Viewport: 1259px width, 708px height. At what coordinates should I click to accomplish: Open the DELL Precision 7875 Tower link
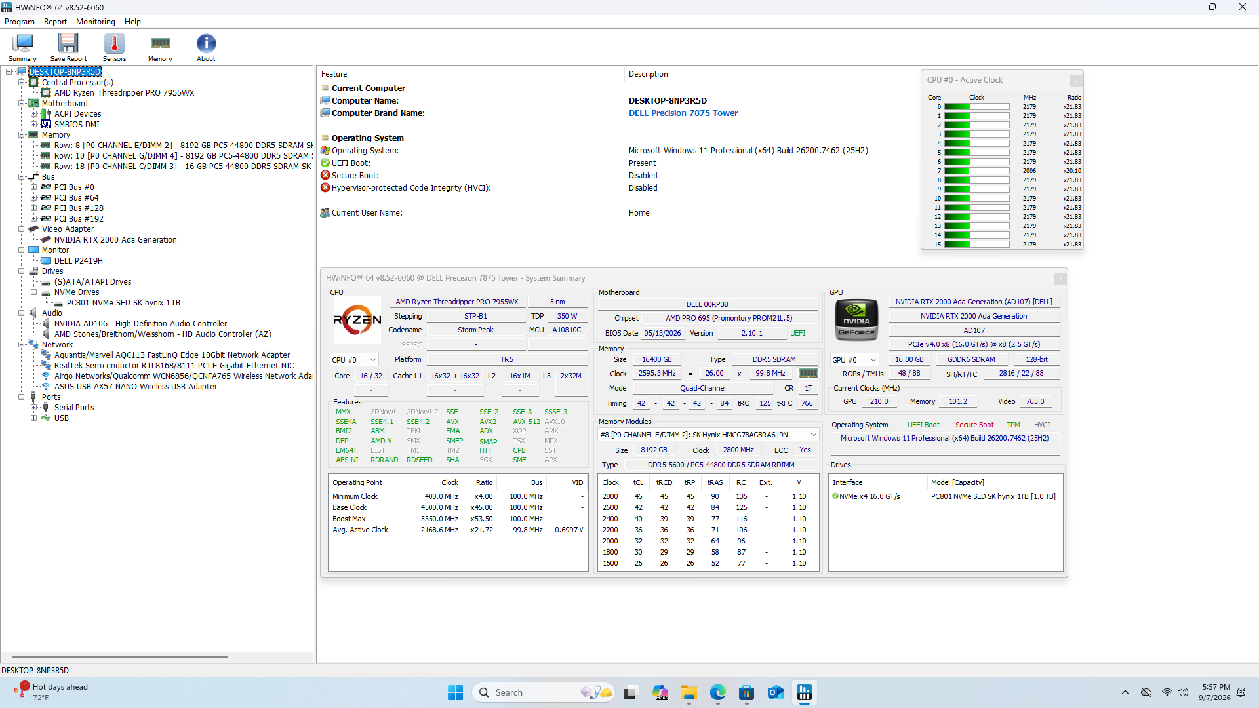pyautogui.click(x=683, y=113)
